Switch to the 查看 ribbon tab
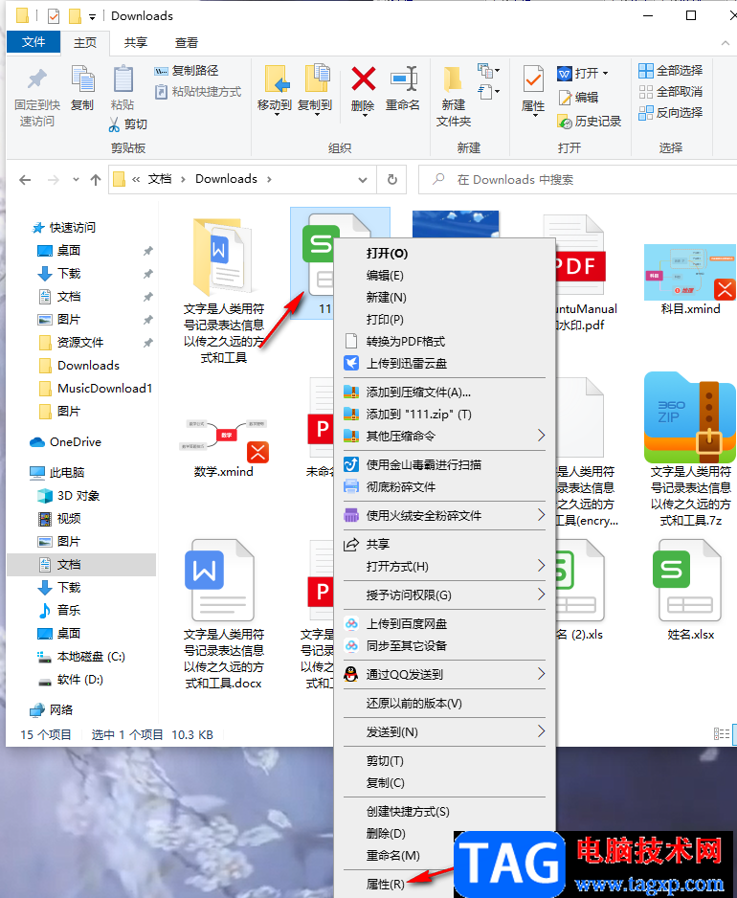This screenshot has height=898, width=737. coord(186,42)
